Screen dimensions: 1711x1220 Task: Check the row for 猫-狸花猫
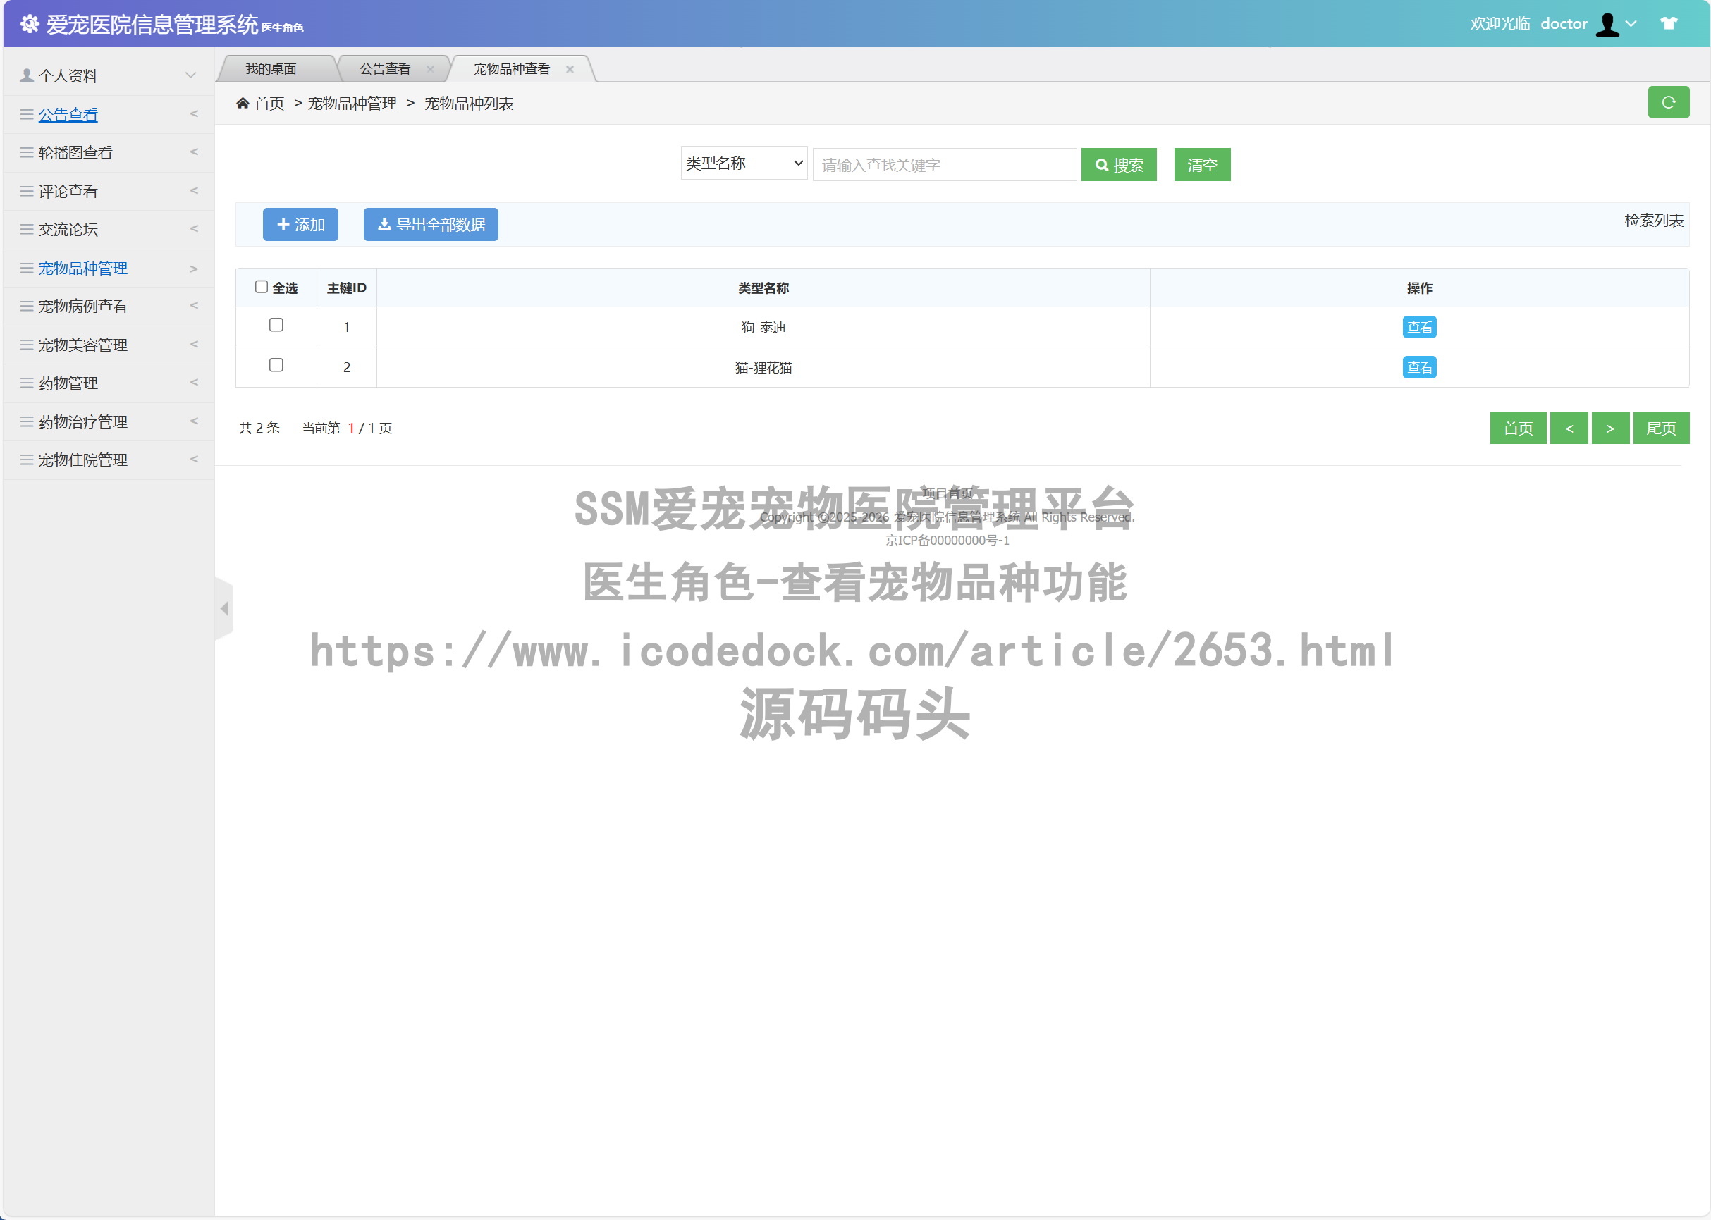[276, 365]
